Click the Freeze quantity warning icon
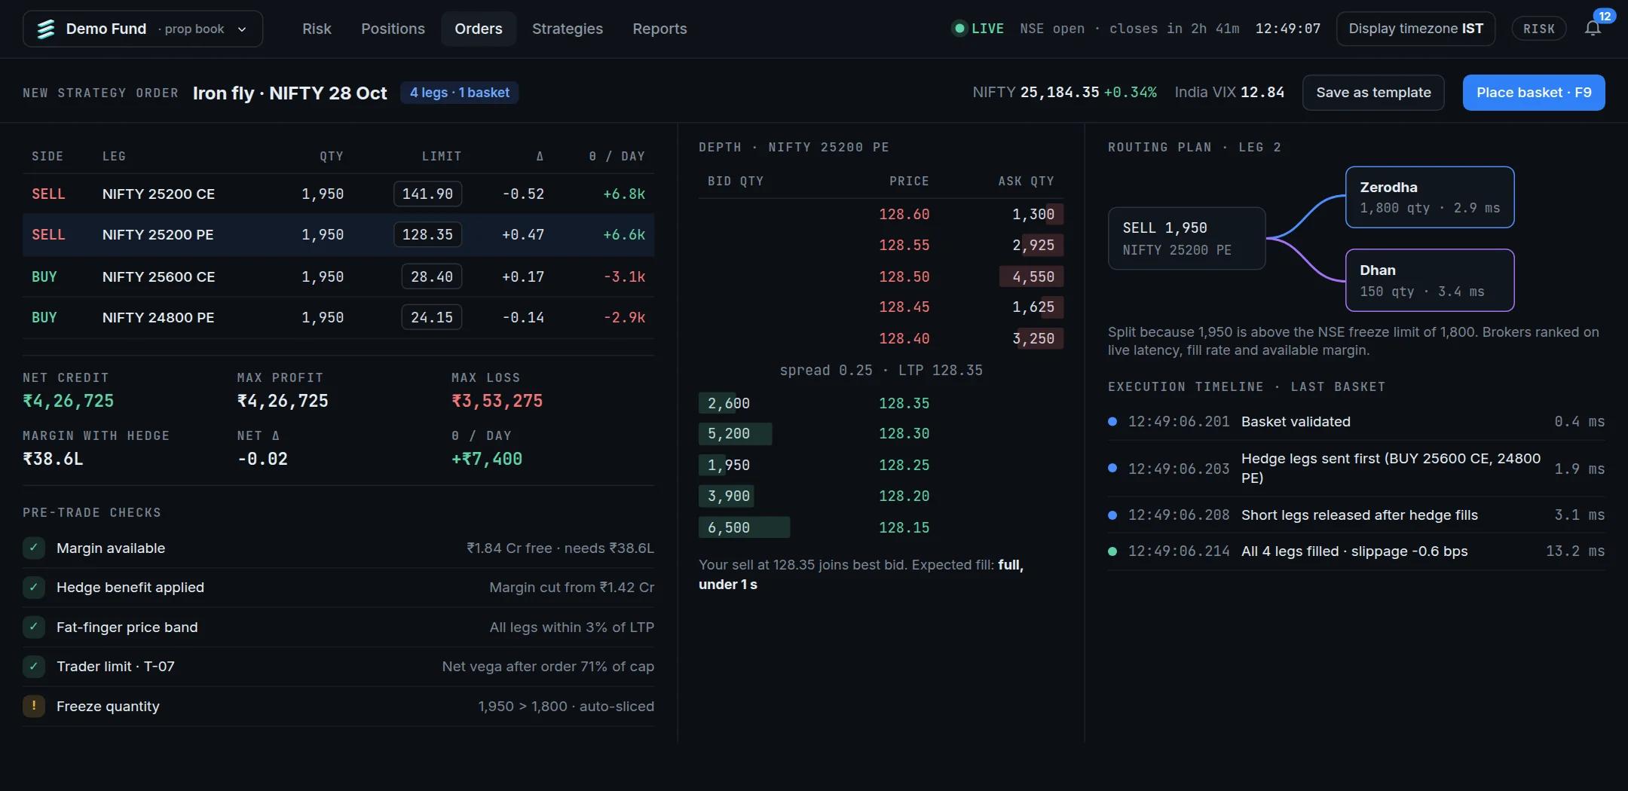 [34, 706]
